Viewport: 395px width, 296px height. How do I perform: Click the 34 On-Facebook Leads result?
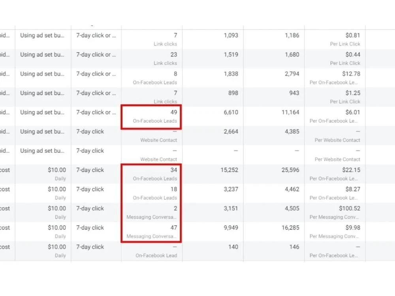click(x=174, y=170)
